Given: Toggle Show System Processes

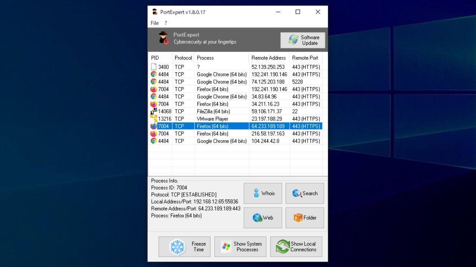Looking at the screenshot, I should click(x=240, y=247).
